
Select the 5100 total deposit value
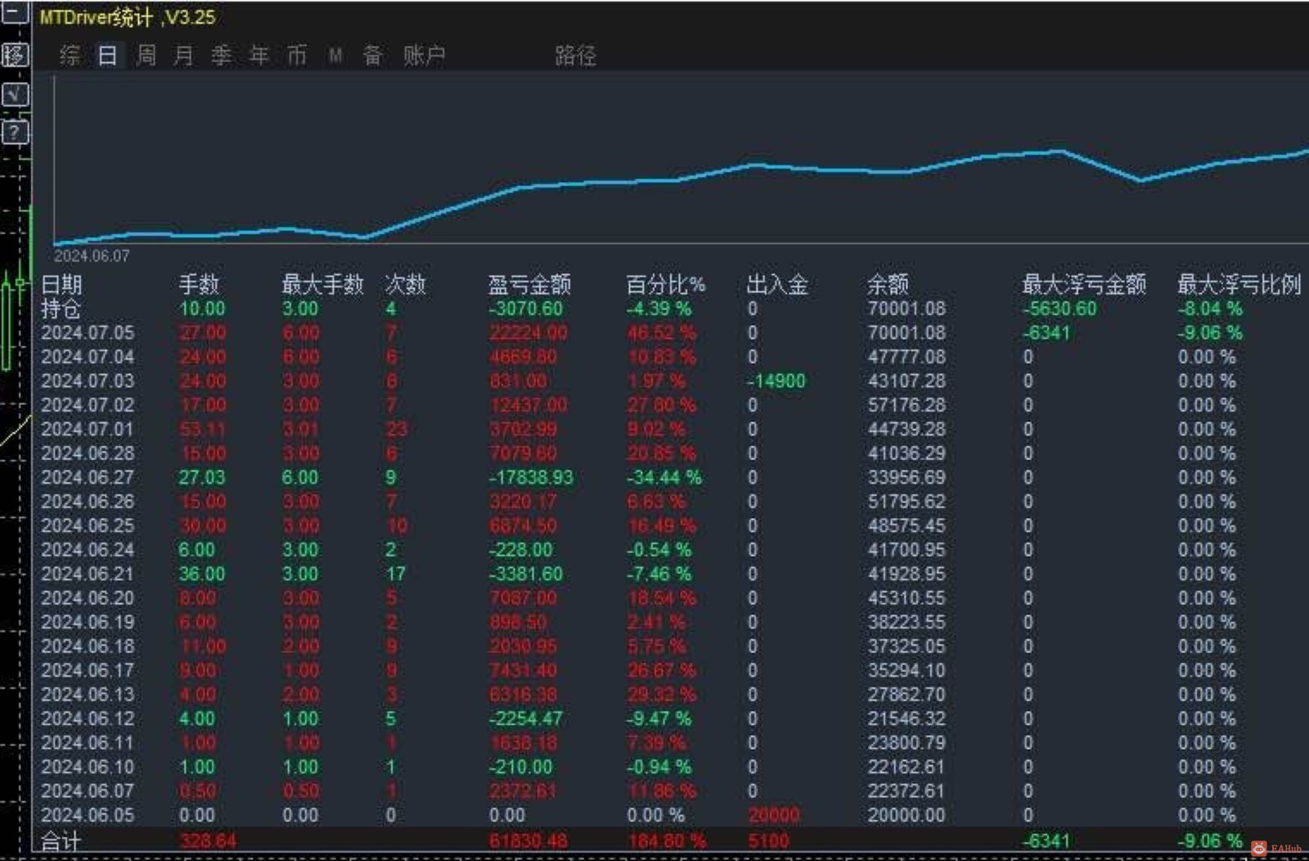pos(768,841)
